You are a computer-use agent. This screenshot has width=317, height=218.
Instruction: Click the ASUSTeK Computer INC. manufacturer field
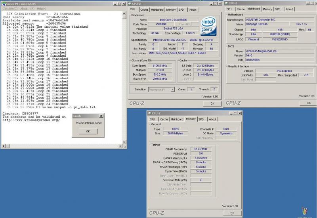[279, 19]
